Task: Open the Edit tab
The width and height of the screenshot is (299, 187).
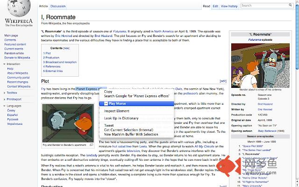Action: 215,6
